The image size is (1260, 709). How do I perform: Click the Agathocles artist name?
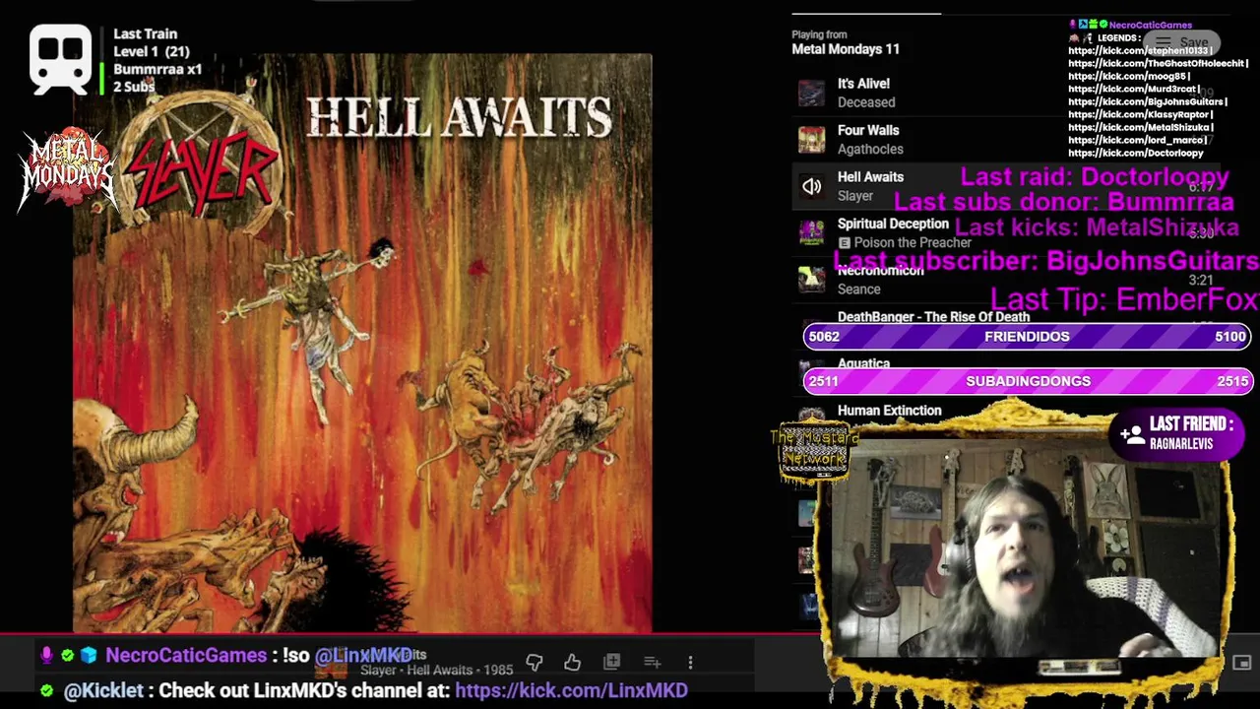coord(870,150)
